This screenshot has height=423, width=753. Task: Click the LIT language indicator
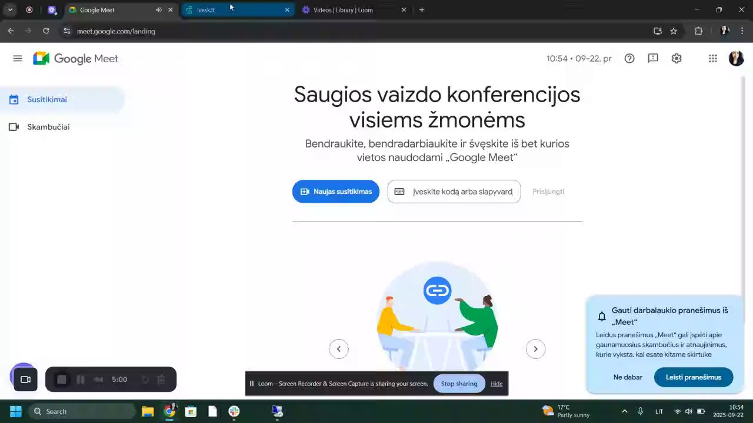point(659,411)
